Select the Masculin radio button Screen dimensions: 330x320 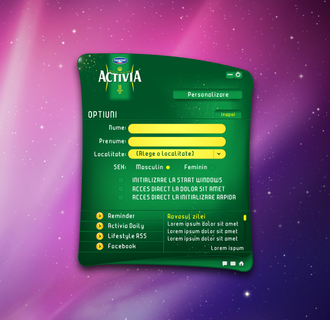(x=168, y=167)
